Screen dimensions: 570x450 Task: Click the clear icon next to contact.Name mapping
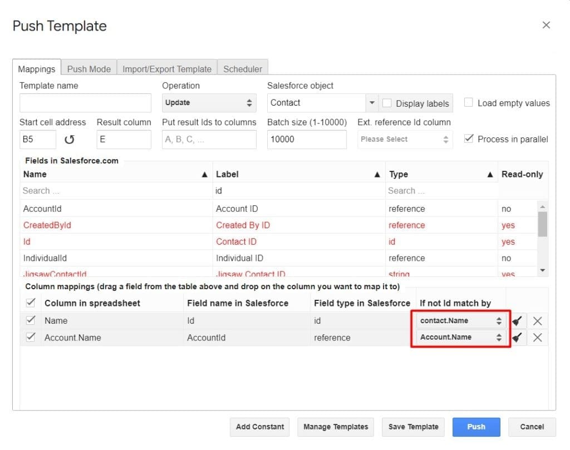pos(517,320)
